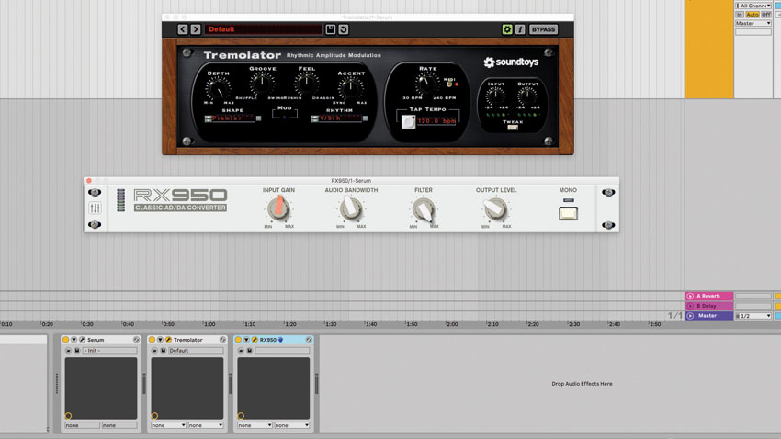Toggle the MIDI sync switch in Tremolator

[x=449, y=84]
